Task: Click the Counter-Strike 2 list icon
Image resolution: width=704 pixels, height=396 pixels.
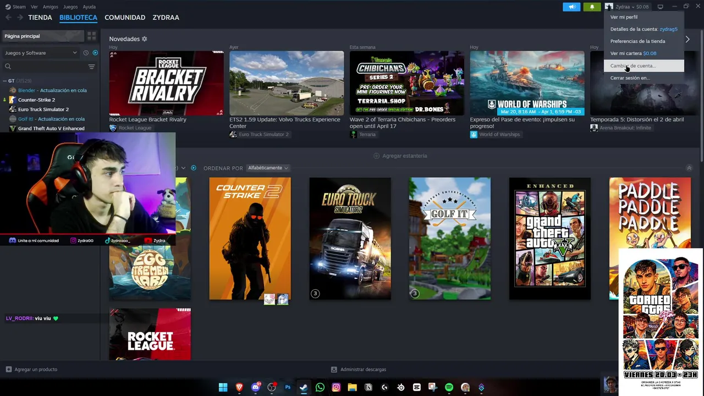Action: coord(13,100)
